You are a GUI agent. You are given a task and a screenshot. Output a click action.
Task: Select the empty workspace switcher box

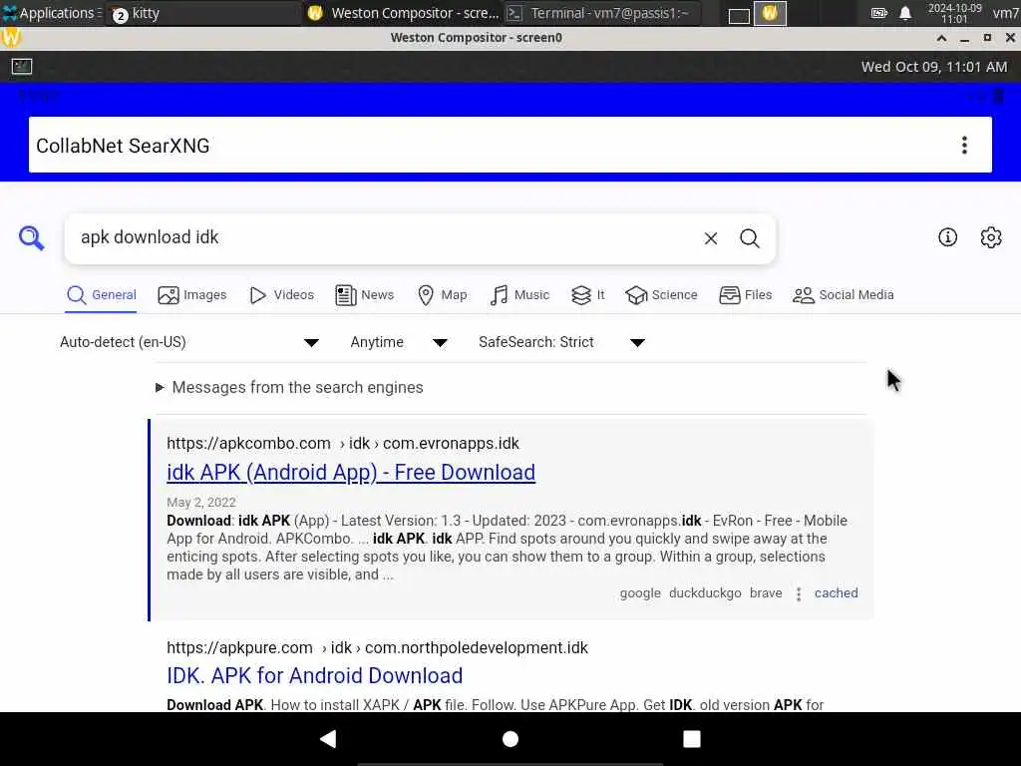coord(739,14)
